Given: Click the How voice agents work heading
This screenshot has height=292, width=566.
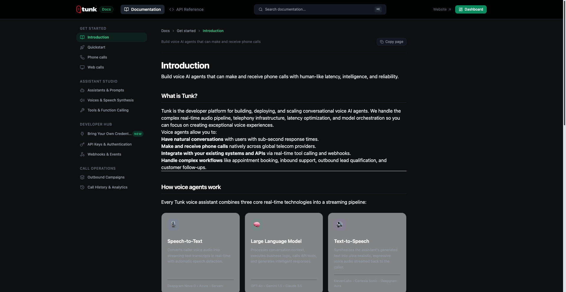Looking at the screenshot, I should click(191, 187).
